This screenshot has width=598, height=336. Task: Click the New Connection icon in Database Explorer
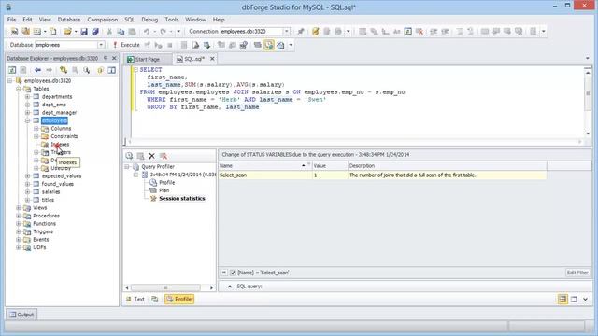click(64, 70)
